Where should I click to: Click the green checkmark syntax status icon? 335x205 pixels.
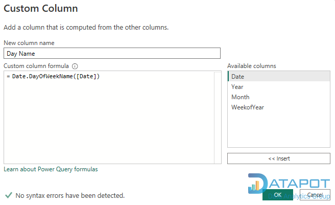coord(8,195)
